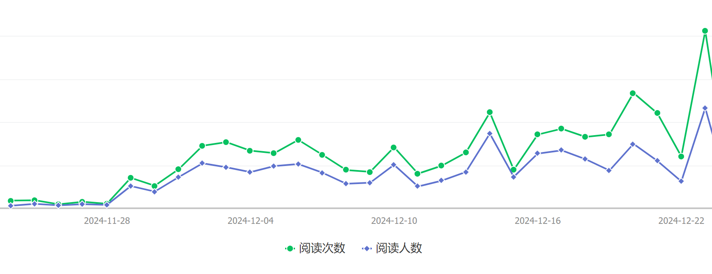Select green data point on 2024-12-04

click(250, 151)
